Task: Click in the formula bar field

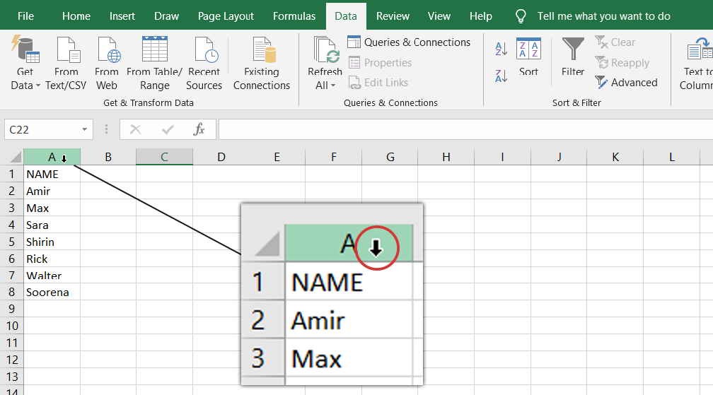Action: (x=465, y=129)
